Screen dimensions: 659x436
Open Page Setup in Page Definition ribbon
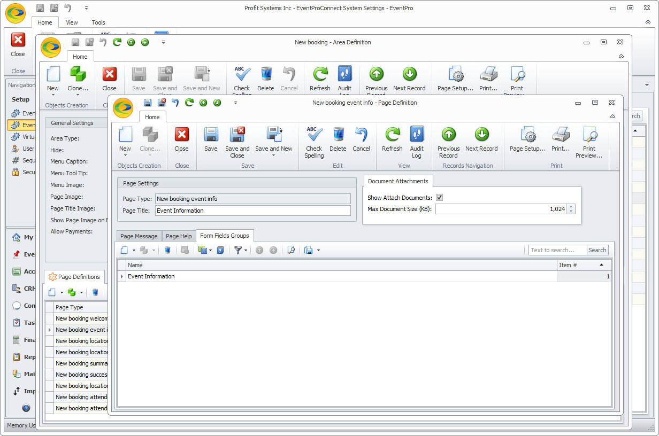tap(527, 140)
